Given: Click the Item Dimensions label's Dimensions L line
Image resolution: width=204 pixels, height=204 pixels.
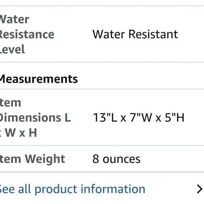Looking at the screenshot, I should [x=35, y=118].
